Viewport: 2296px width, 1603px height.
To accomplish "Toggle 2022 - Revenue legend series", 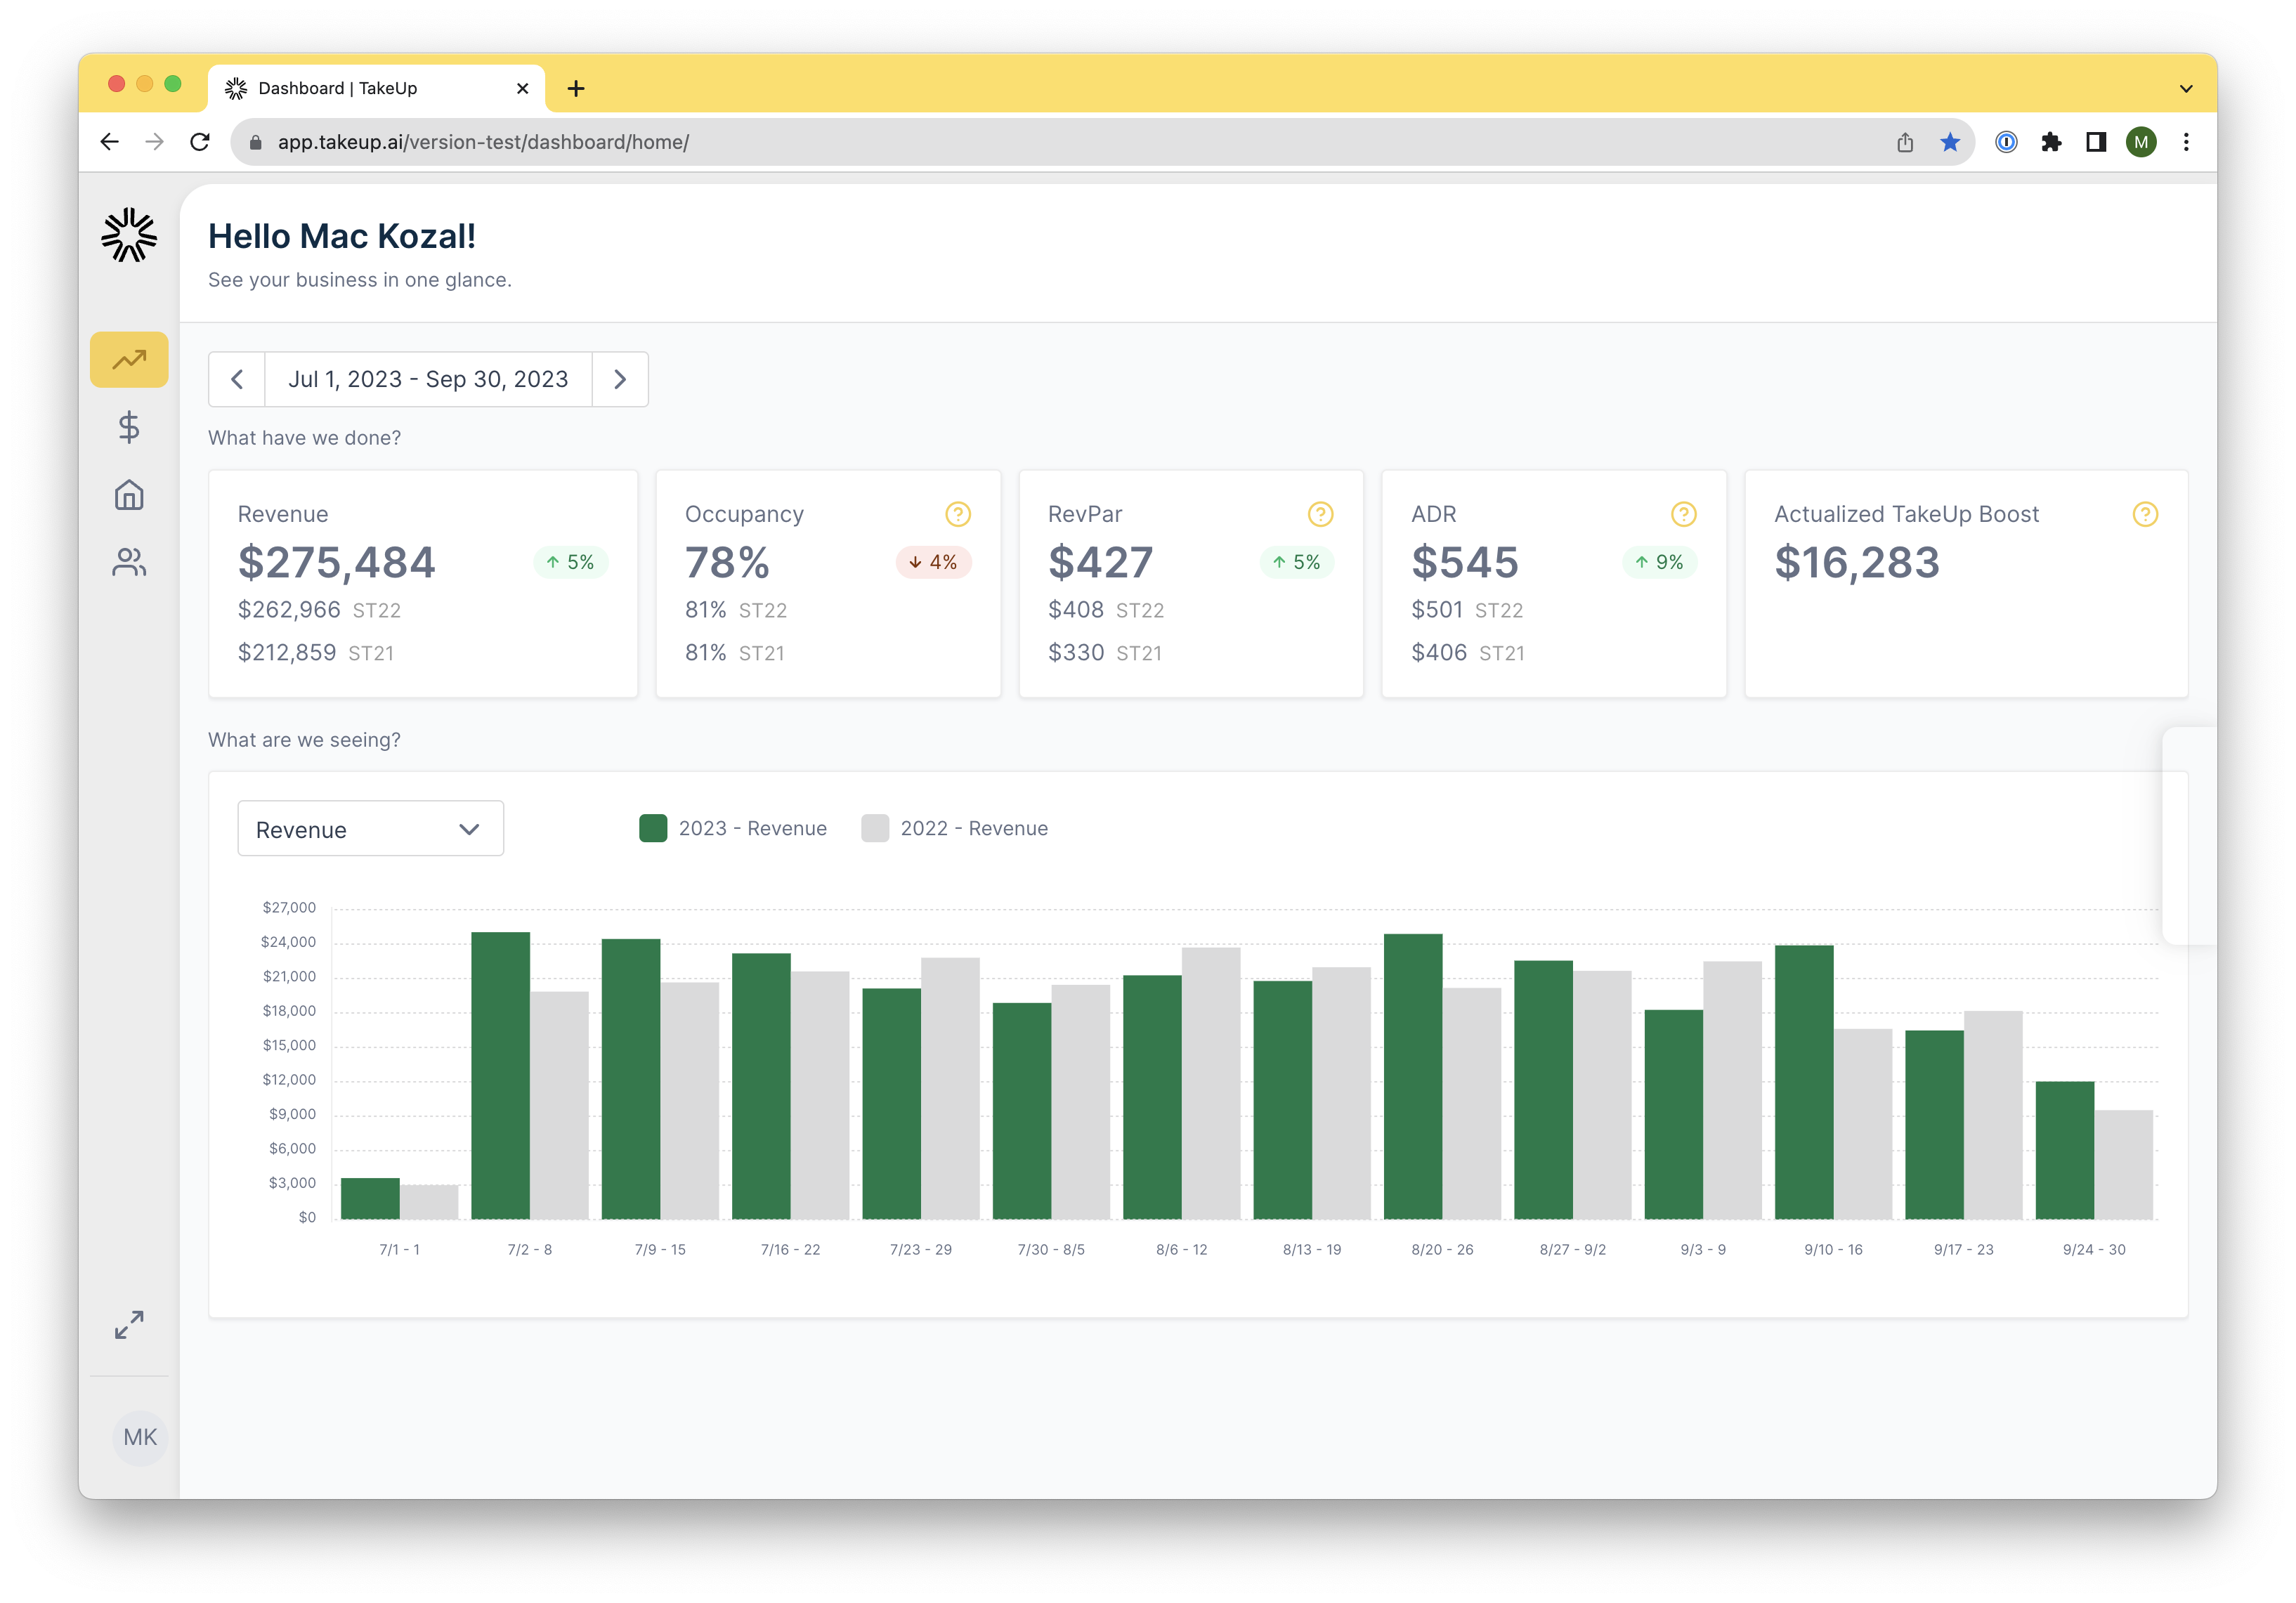I will click(955, 828).
